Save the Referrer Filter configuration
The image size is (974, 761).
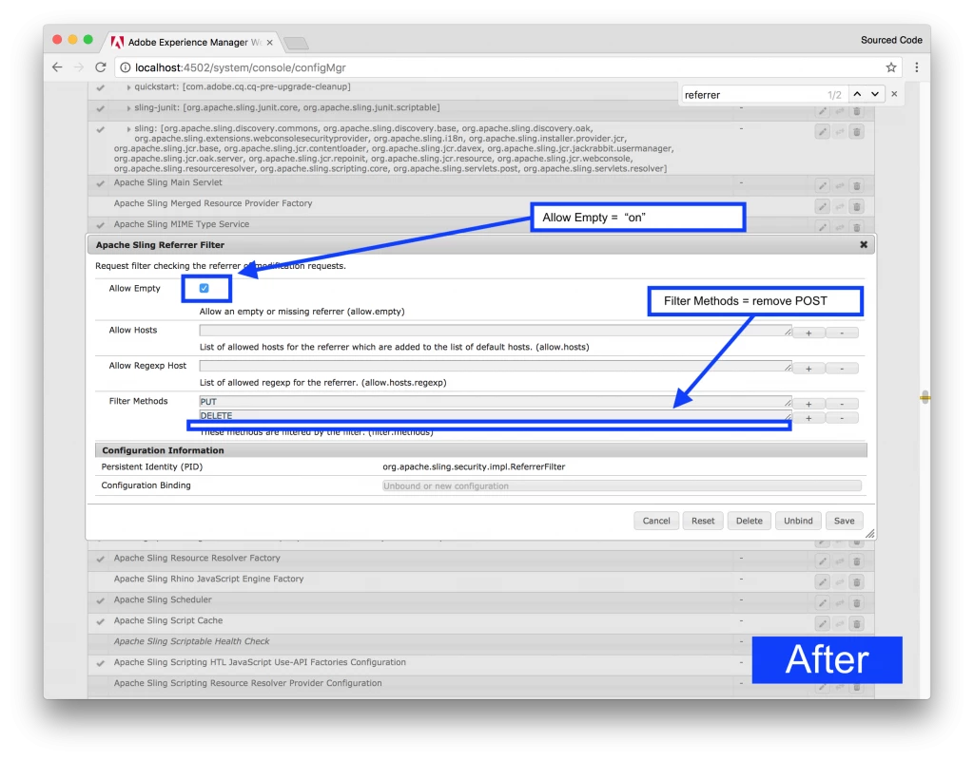point(845,521)
